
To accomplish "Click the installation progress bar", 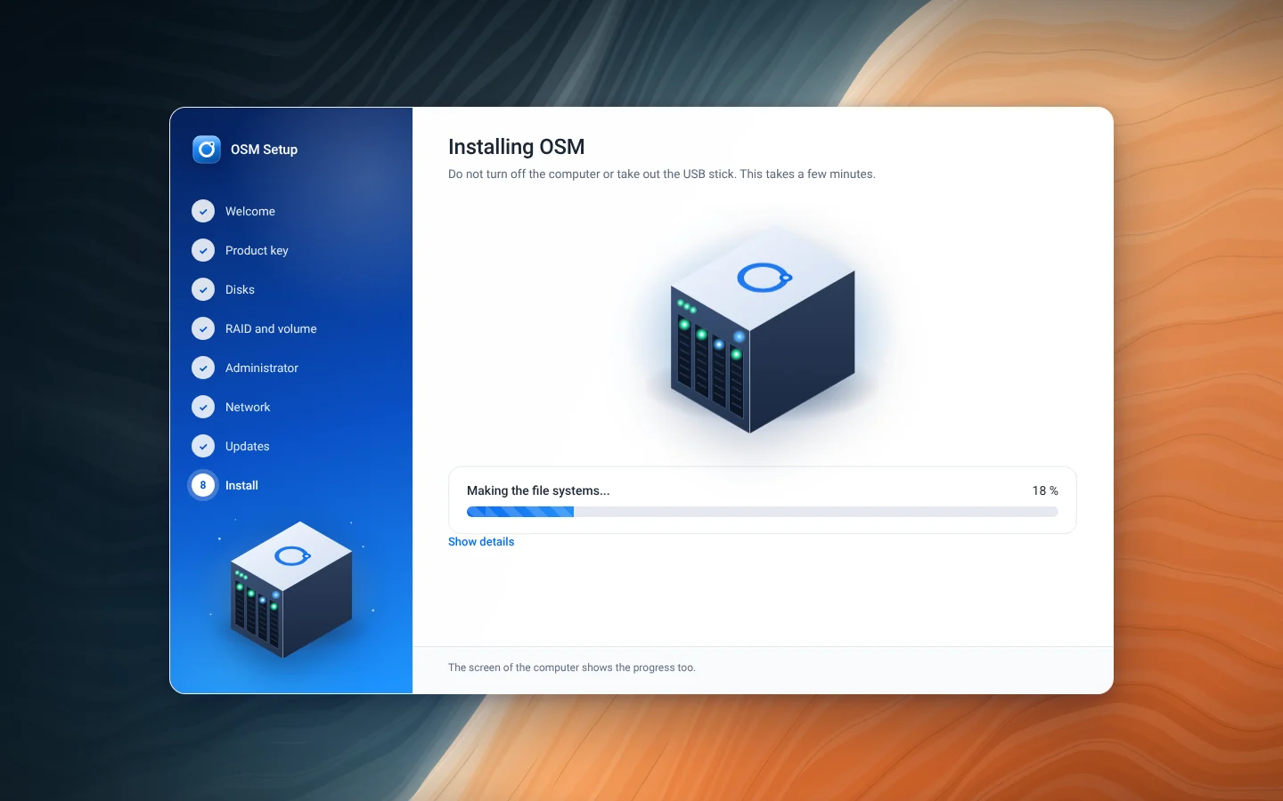I will [763, 512].
